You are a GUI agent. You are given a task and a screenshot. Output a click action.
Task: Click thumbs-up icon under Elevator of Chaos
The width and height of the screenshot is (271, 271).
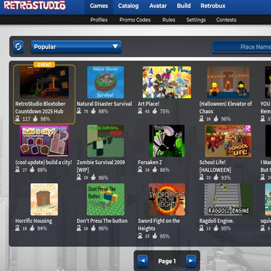(216, 119)
